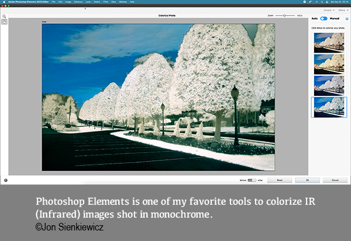Open the File menu
This screenshot has width=351, height=241.
click(x=53, y=2)
